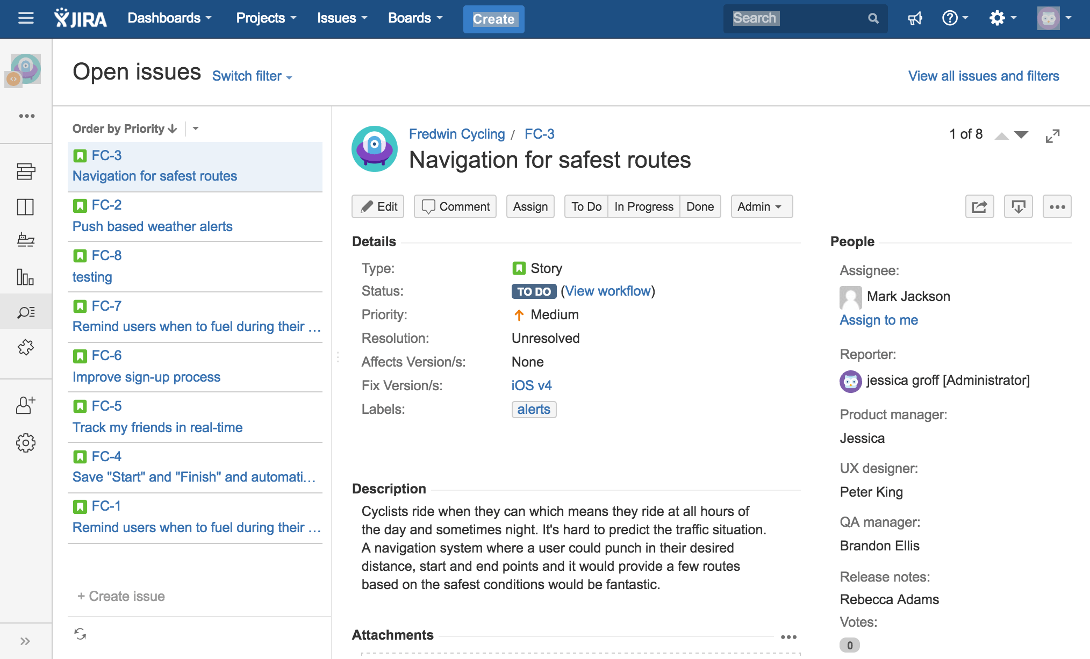Open the Issues menu

point(342,18)
